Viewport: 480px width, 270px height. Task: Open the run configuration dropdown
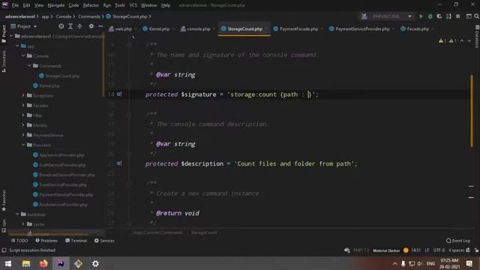[385, 16]
